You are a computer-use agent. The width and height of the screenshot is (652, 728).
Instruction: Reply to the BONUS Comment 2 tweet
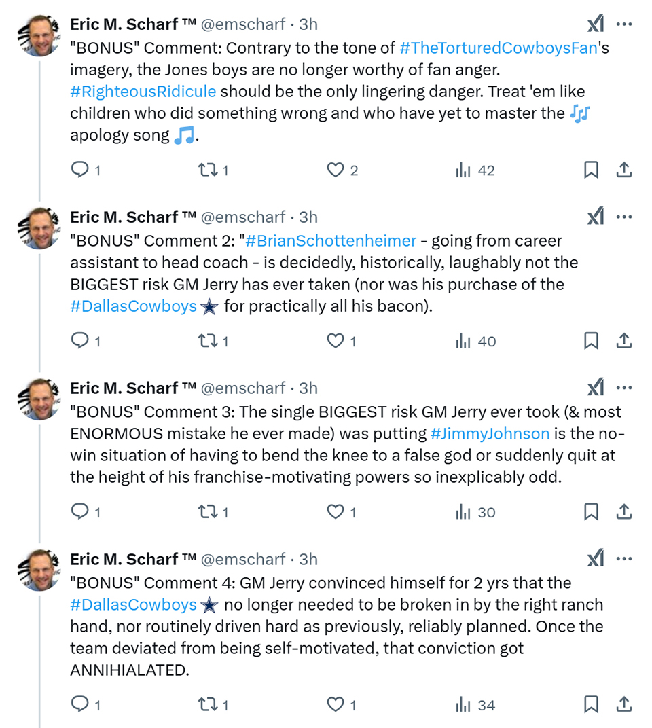pos(86,341)
